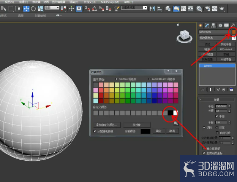Toggle Show End Result icon under modifier stack
This screenshot has width=237, height=182.
pos(210,90)
